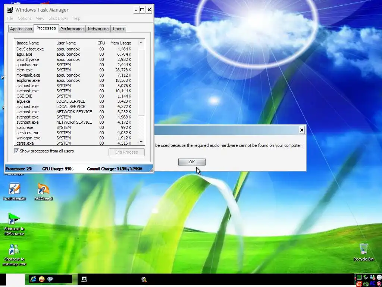The height and width of the screenshot is (287, 382).
Task: Select spoolsv.exe process row
Action: coord(76,65)
